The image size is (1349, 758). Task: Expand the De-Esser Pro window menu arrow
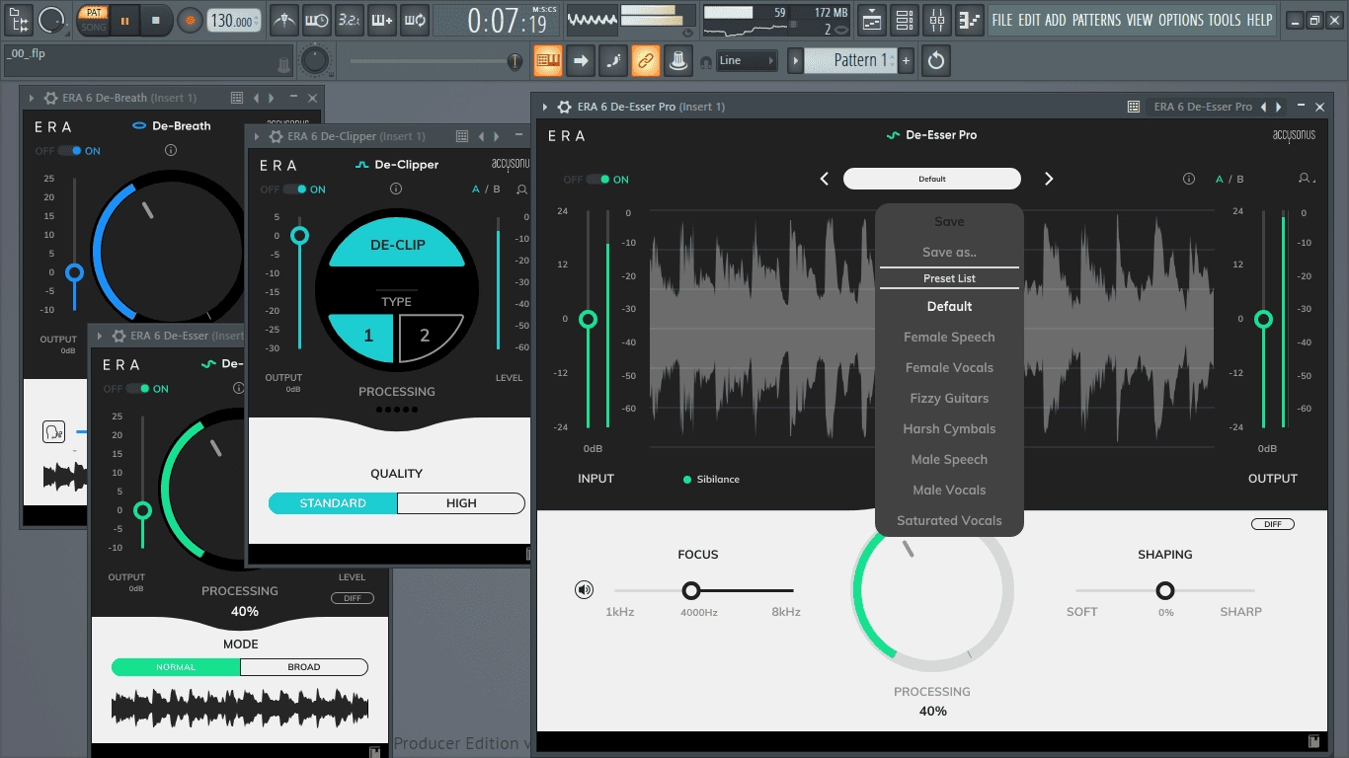point(545,107)
